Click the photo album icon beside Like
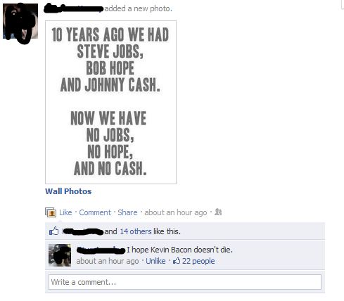 pos(51,212)
